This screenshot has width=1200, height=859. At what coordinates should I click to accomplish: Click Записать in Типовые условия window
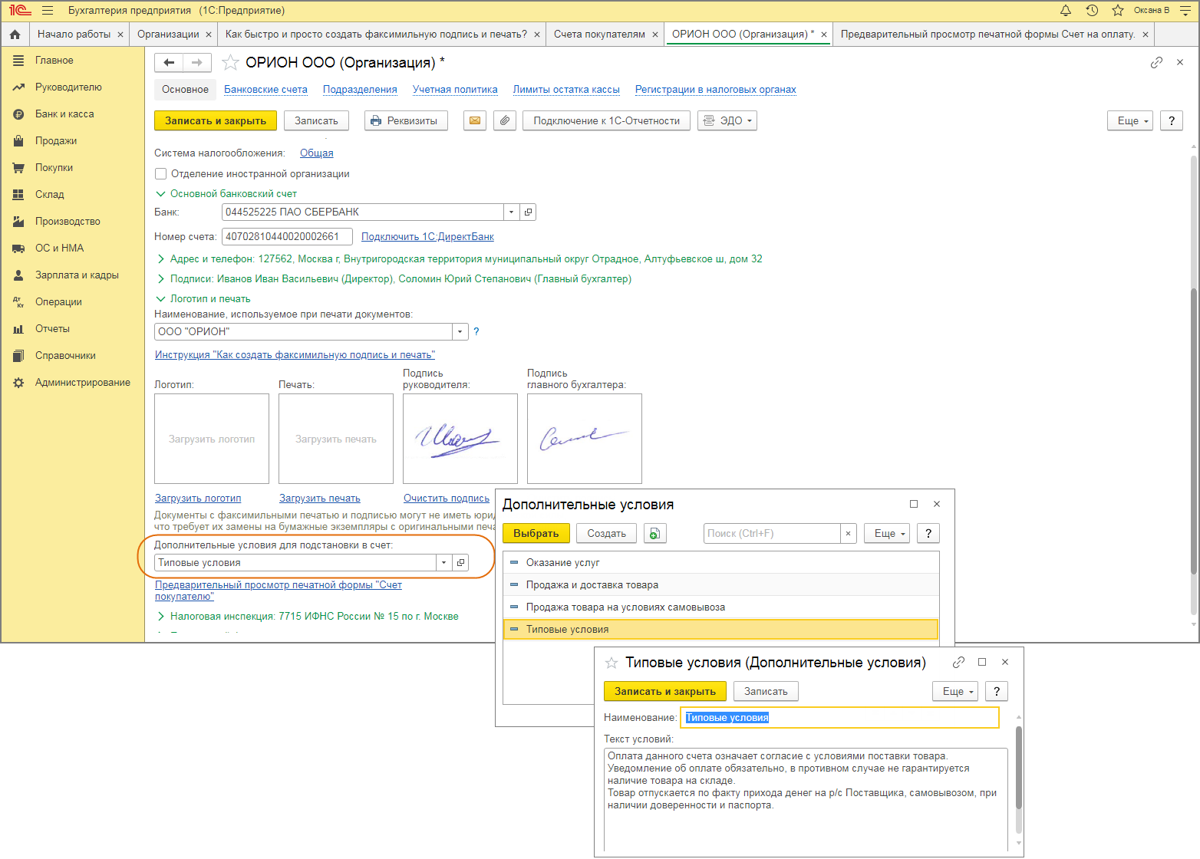tap(766, 692)
